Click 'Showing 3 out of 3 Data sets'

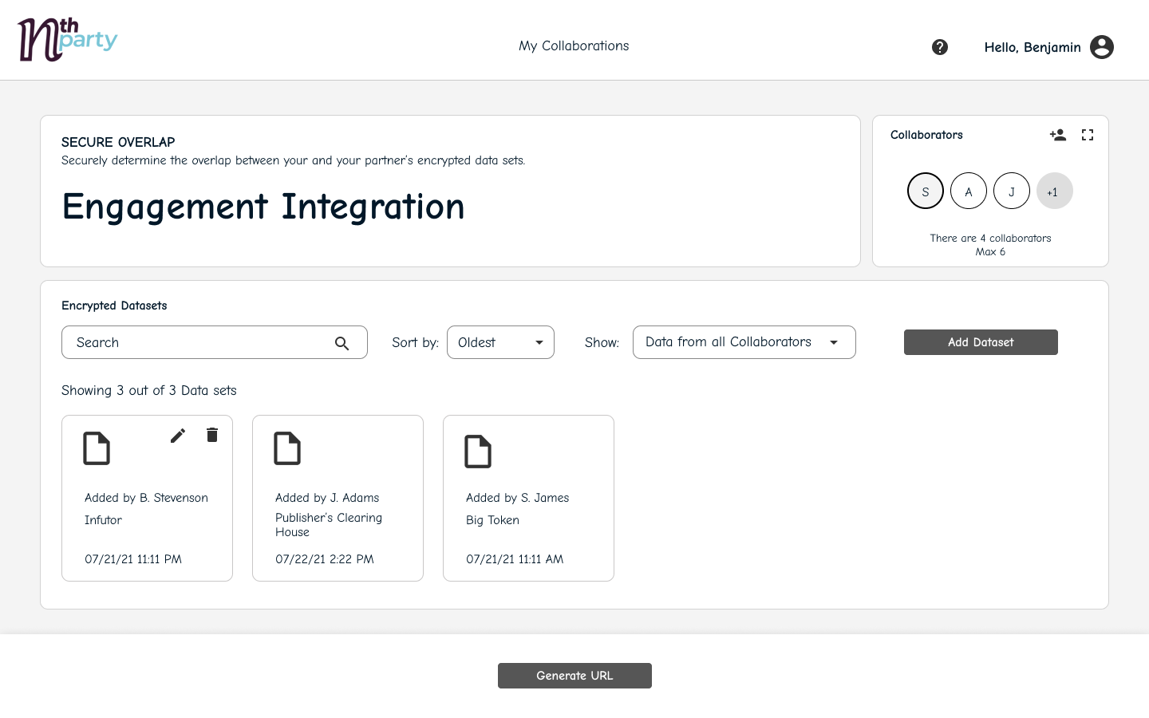coord(149,390)
